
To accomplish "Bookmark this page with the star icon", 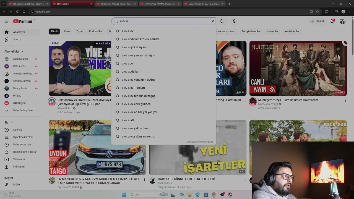I will (317, 12).
